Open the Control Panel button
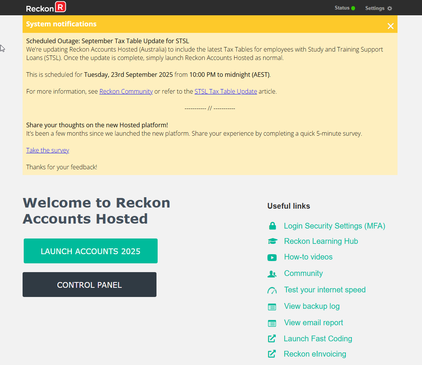422x365 pixels. click(x=90, y=285)
